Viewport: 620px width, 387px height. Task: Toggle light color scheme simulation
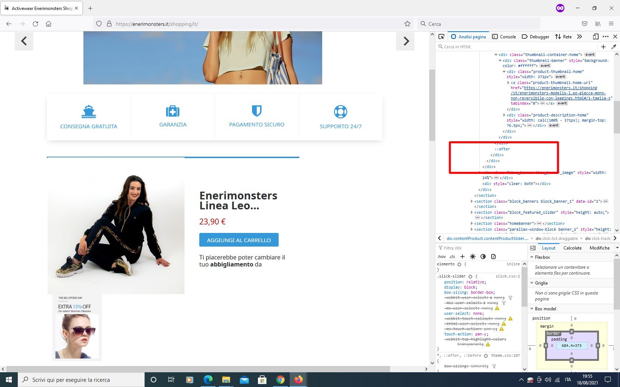click(x=473, y=257)
